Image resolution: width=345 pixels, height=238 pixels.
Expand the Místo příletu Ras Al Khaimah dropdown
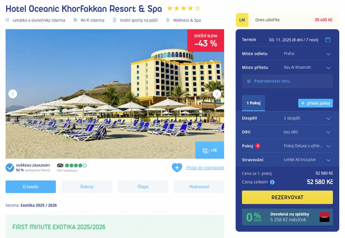[287, 68]
